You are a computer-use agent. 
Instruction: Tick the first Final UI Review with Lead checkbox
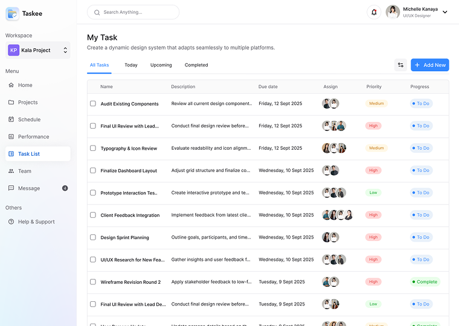93,126
